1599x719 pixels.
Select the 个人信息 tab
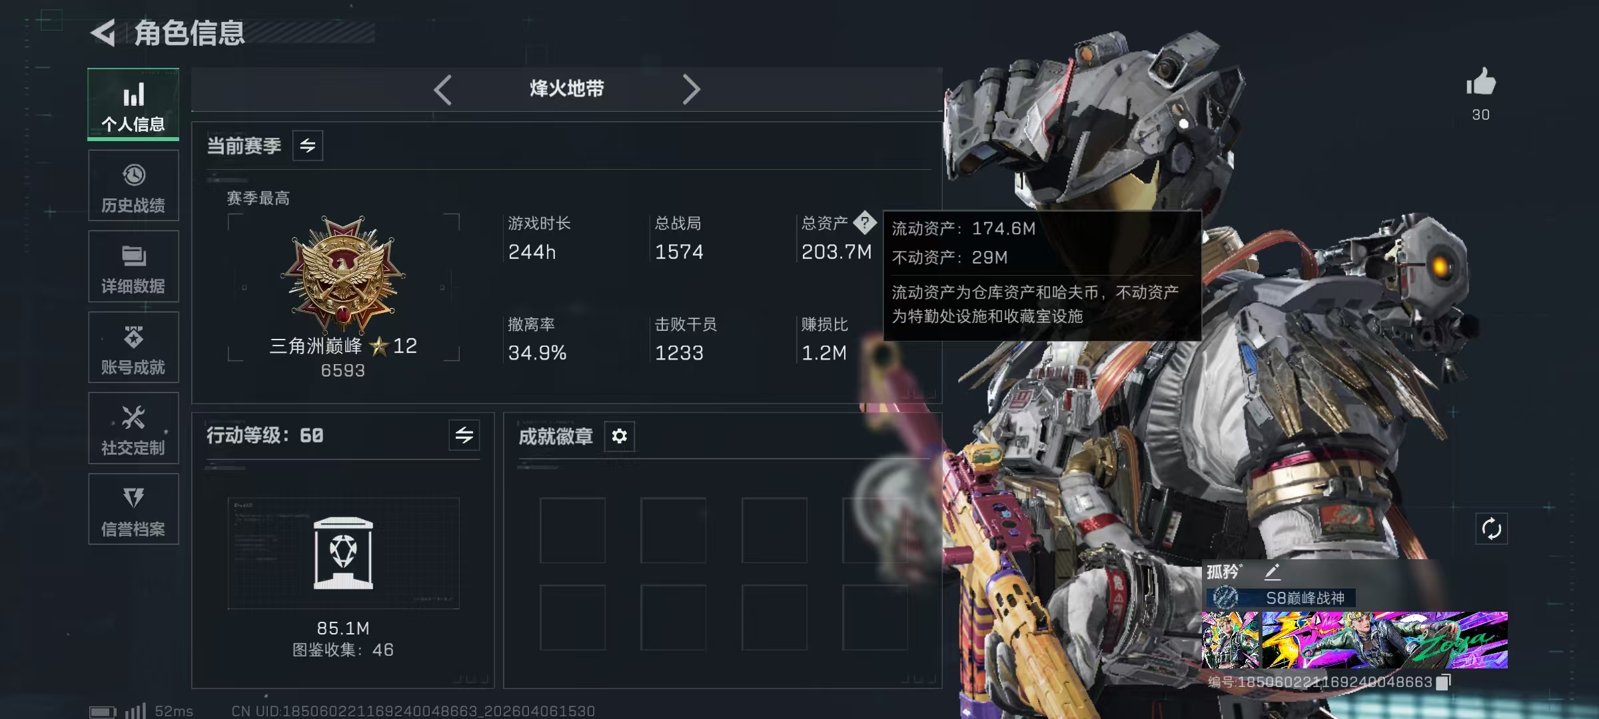133,104
